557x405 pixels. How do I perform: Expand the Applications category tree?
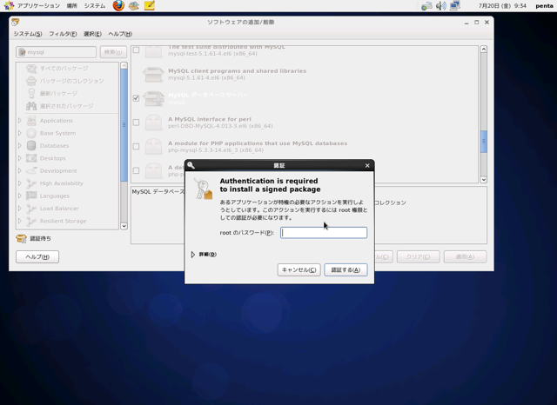click(20, 121)
